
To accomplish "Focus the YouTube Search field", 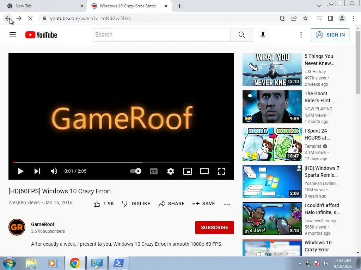I will [x=161, y=35].
